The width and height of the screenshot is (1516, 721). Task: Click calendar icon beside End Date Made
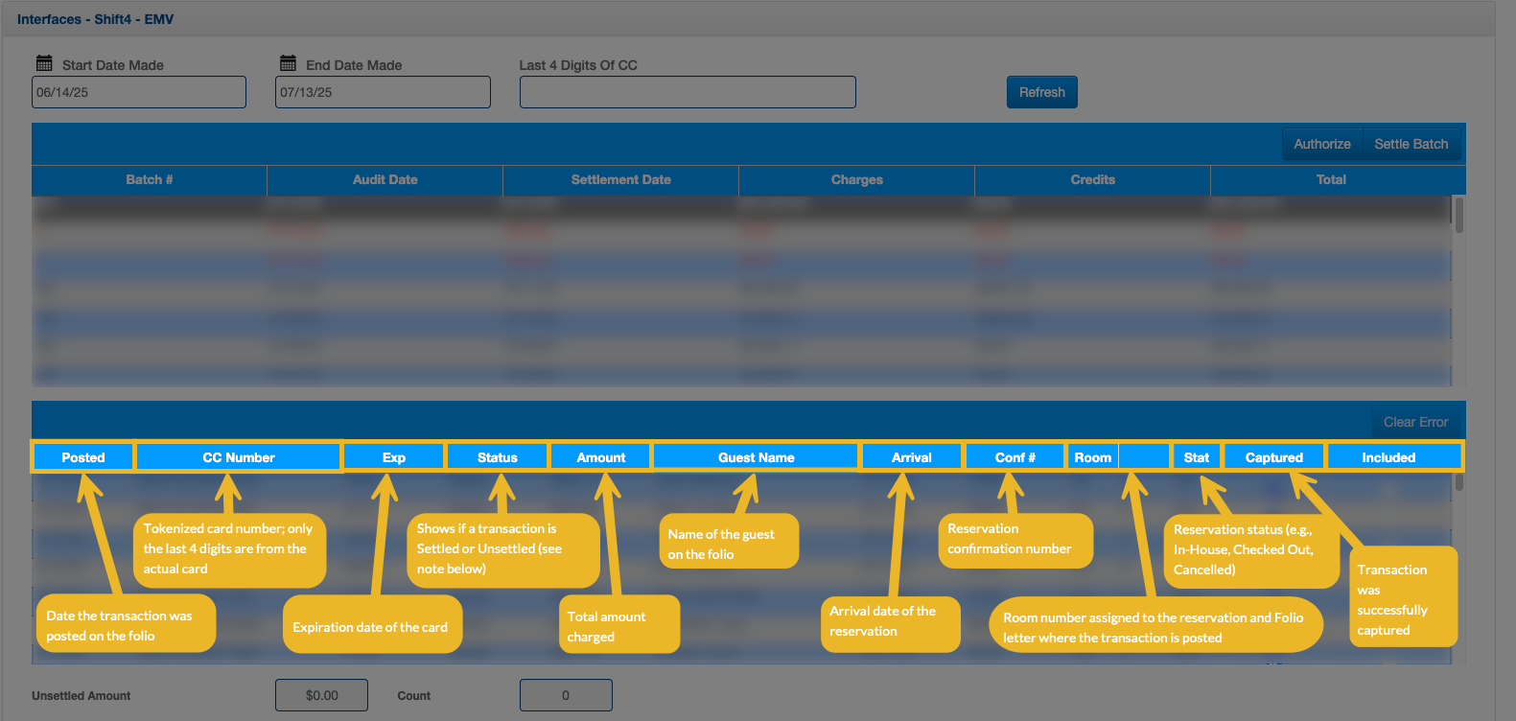(288, 63)
